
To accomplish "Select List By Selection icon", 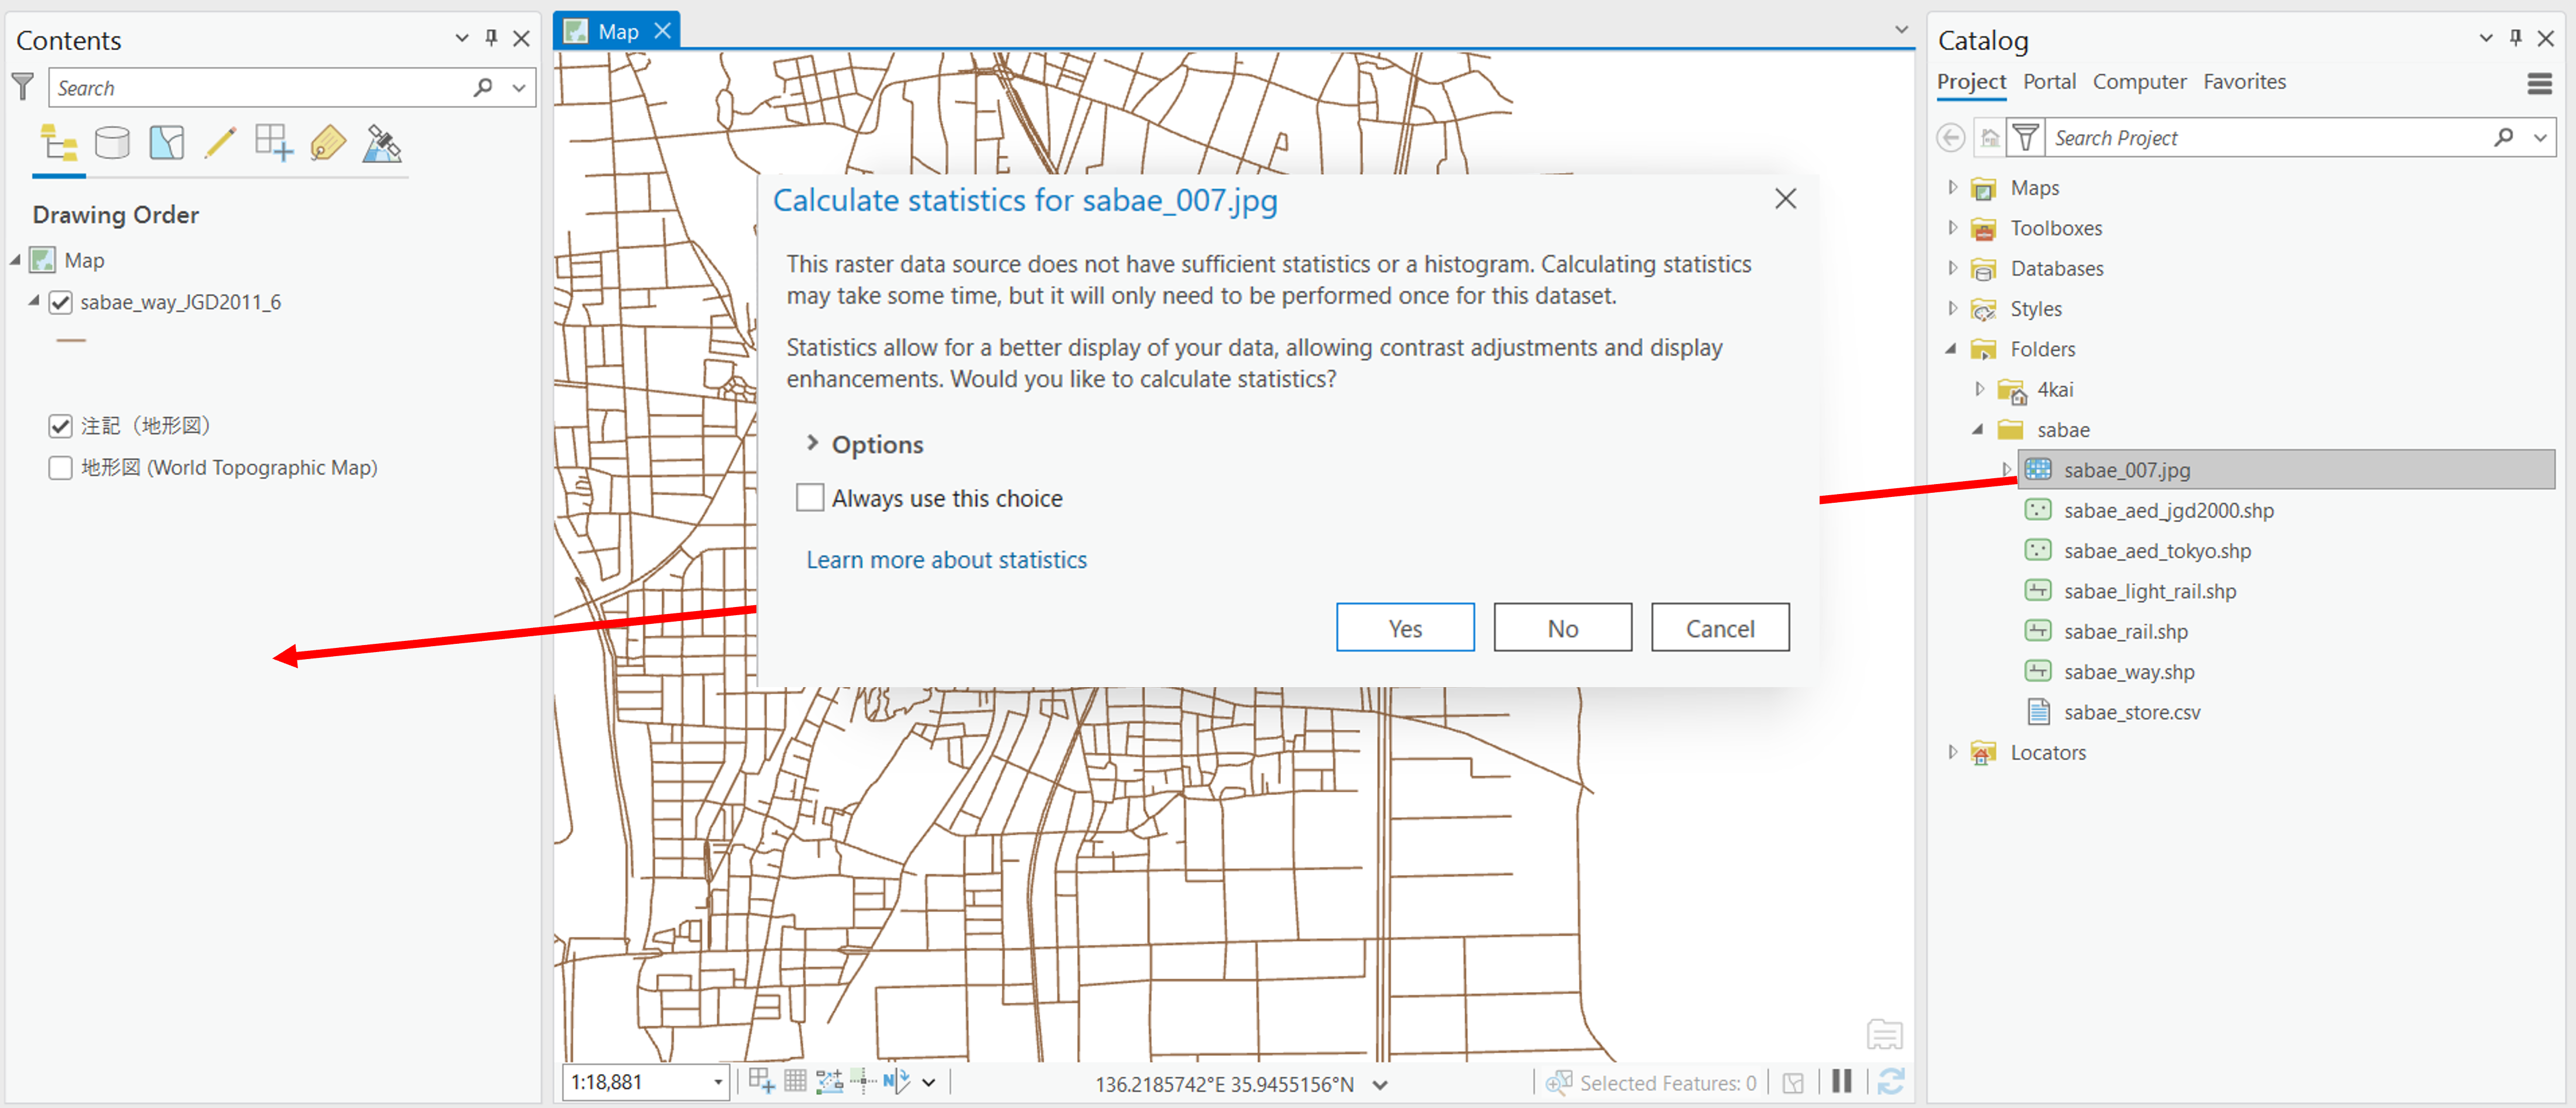I will pyautogui.click(x=166, y=143).
